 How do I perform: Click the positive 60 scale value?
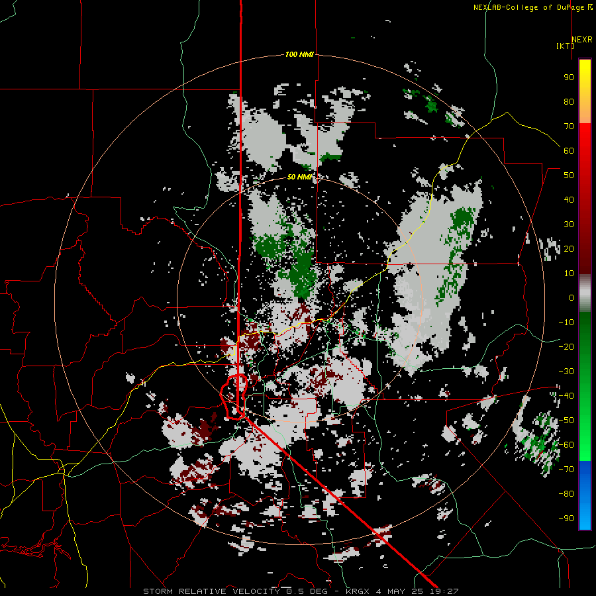click(x=569, y=151)
